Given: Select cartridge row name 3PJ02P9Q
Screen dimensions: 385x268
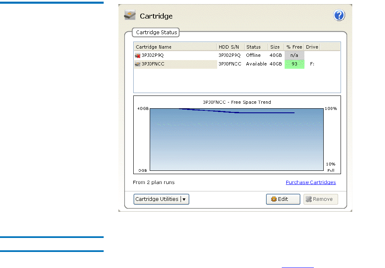Looking at the screenshot, I should coord(153,55).
